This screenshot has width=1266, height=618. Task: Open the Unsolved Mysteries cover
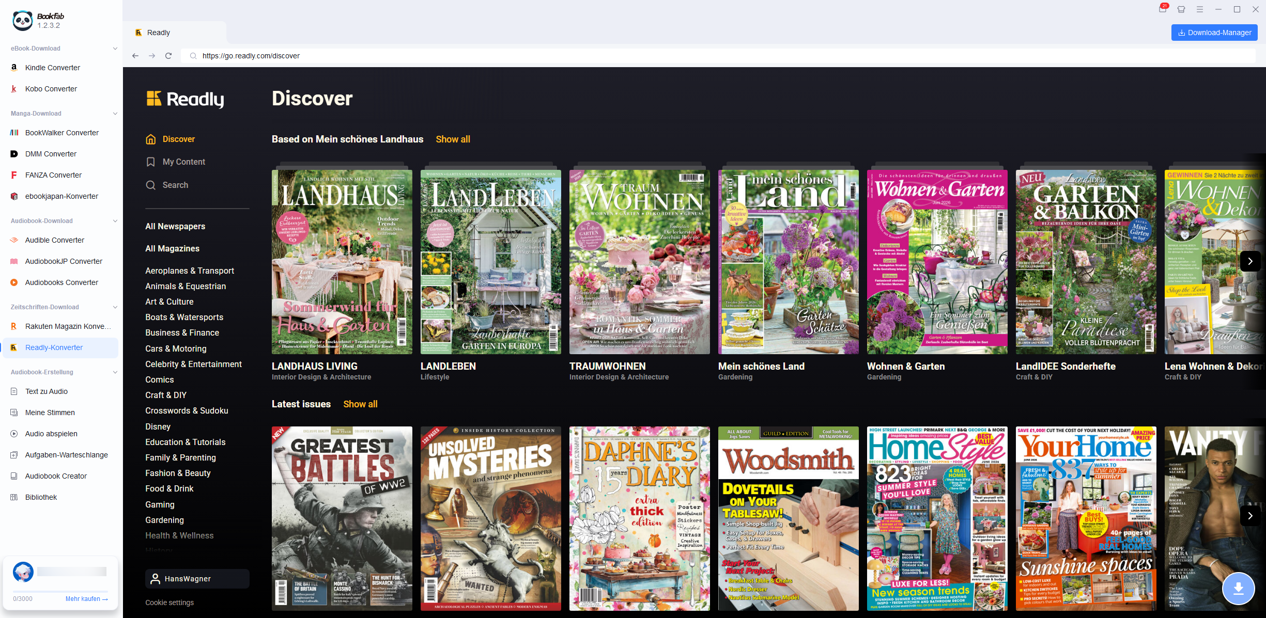click(491, 518)
